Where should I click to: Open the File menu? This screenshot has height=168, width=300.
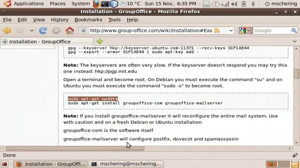point(7,20)
